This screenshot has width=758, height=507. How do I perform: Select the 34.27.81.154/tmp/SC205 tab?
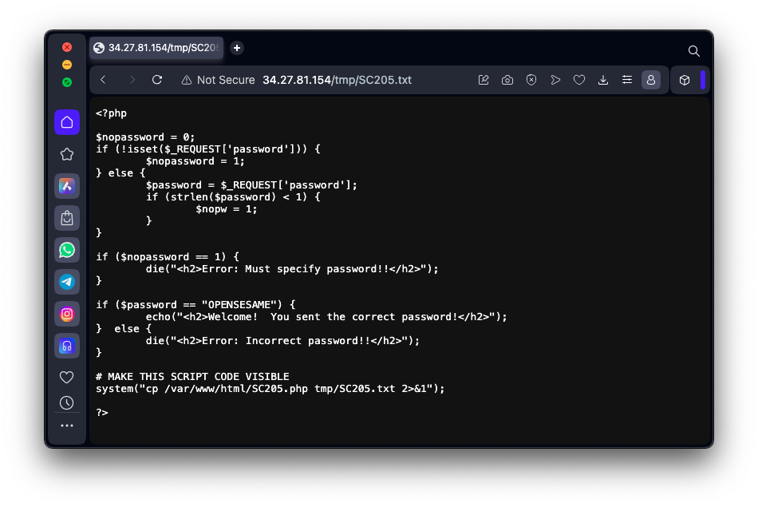coord(156,48)
